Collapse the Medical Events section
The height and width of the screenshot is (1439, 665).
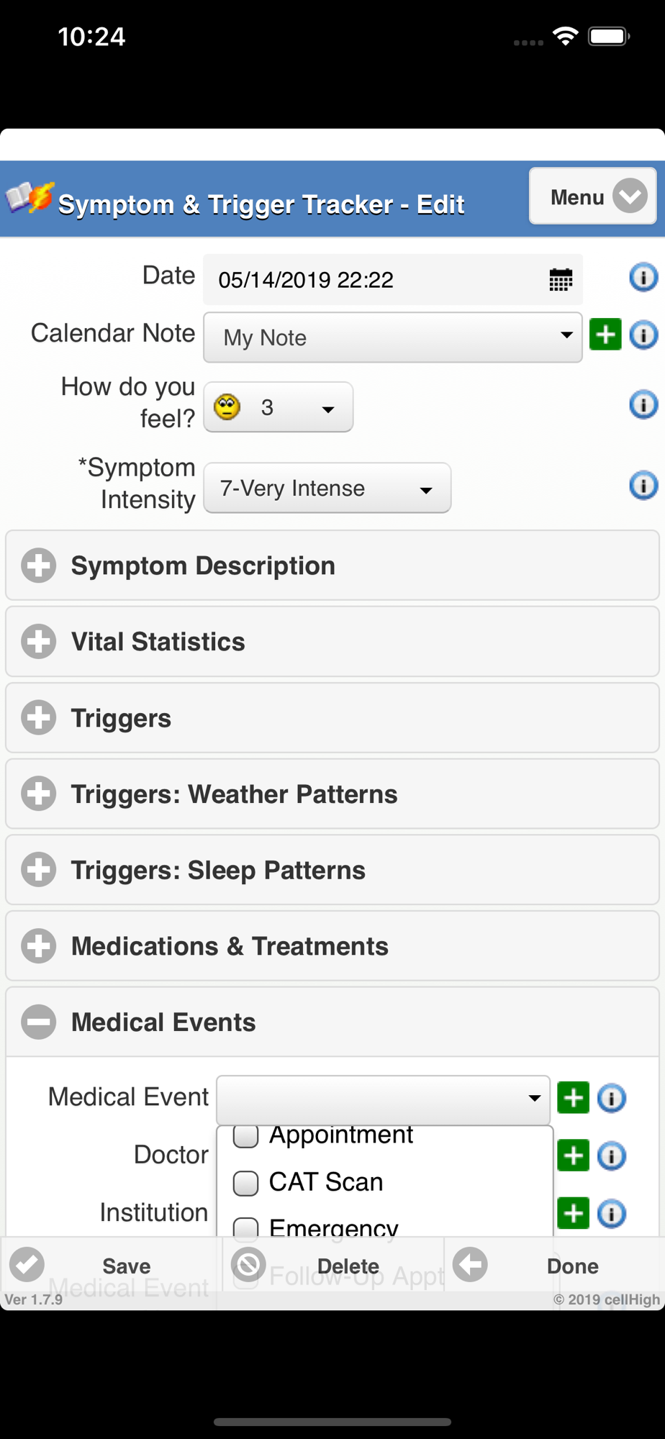[332, 1022]
